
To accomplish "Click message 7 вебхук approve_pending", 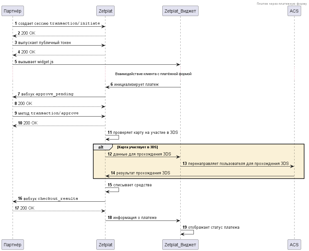I will pos(47,94).
